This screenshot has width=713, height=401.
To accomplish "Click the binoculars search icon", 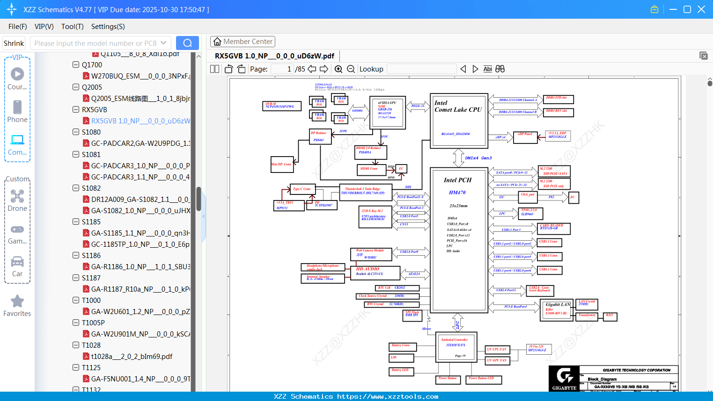I will pos(500,69).
